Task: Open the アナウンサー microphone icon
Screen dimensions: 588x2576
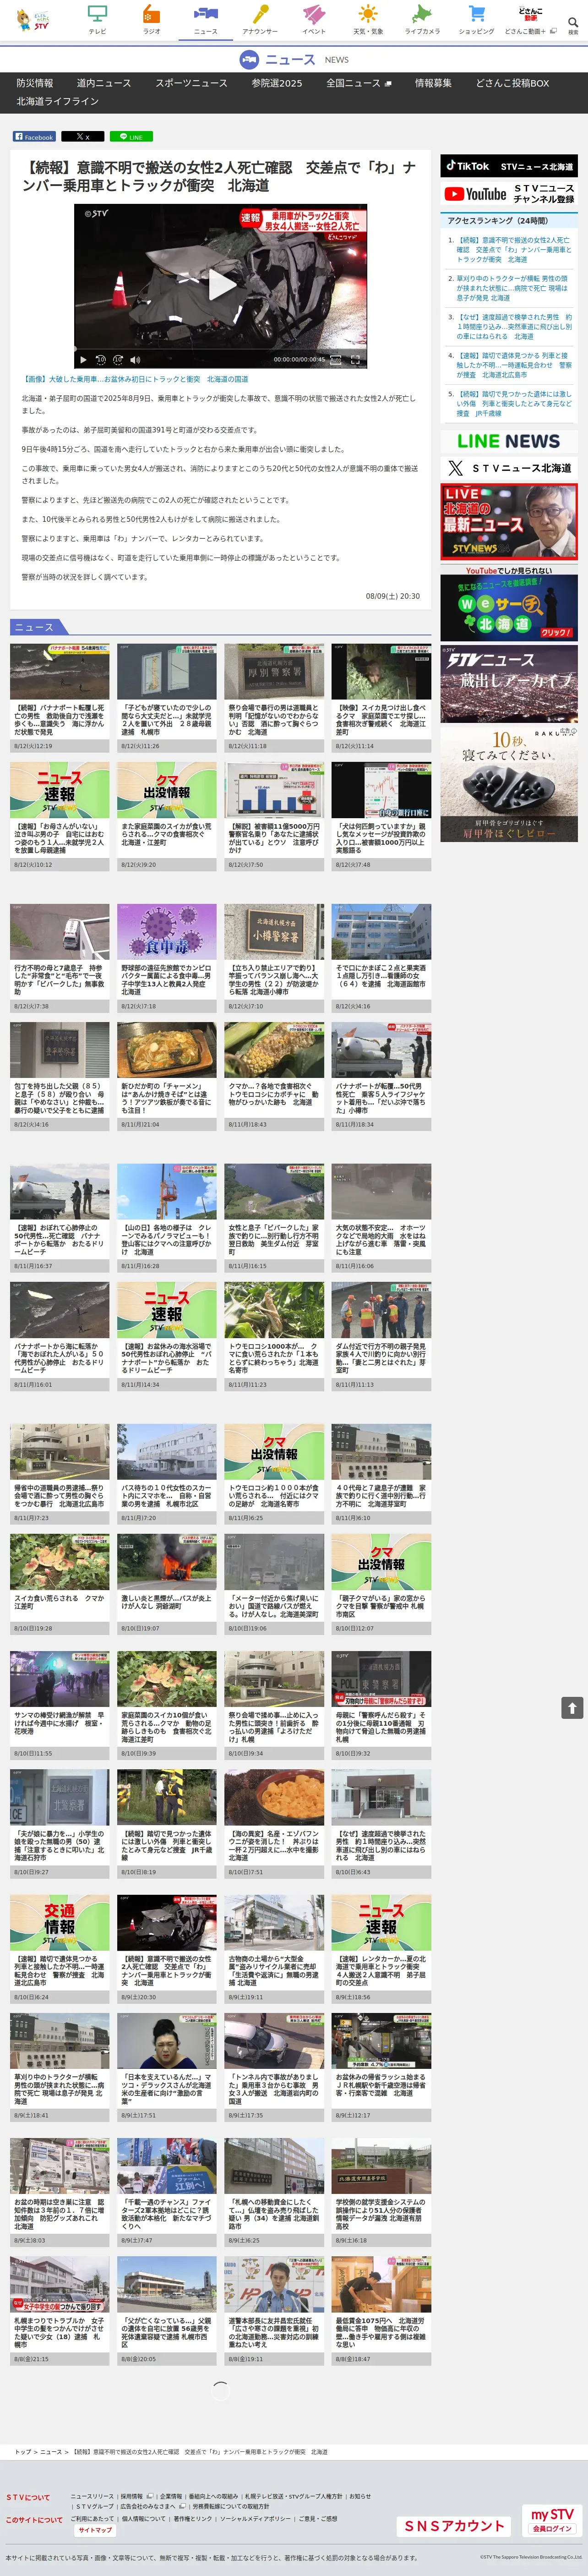Action: (260, 19)
